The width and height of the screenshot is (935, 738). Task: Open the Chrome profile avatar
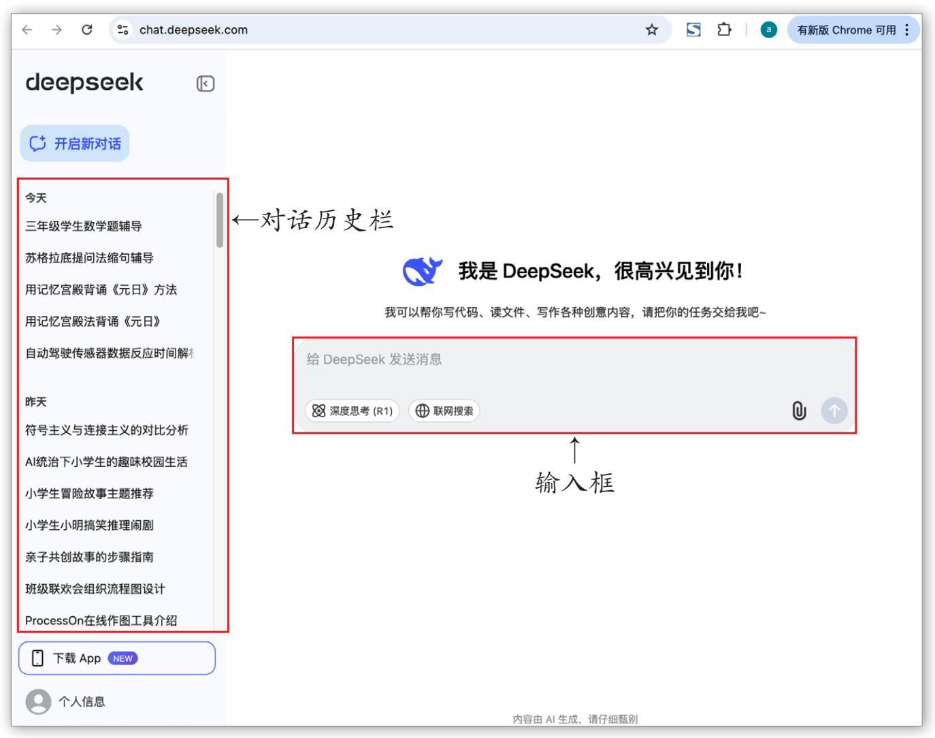click(x=768, y=29)
